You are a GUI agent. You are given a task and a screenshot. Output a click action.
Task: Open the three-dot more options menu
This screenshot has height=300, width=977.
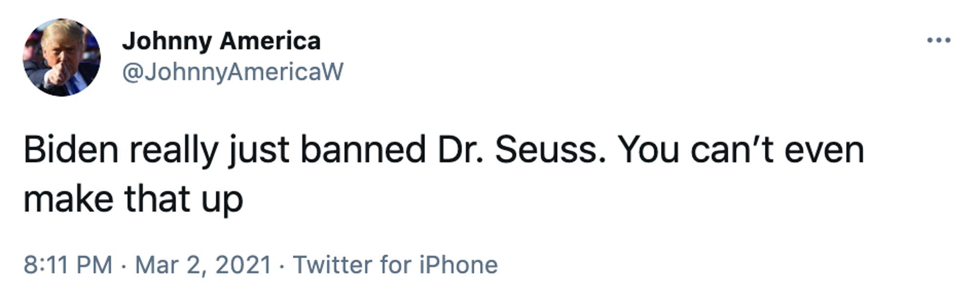[x=938, y=40]
